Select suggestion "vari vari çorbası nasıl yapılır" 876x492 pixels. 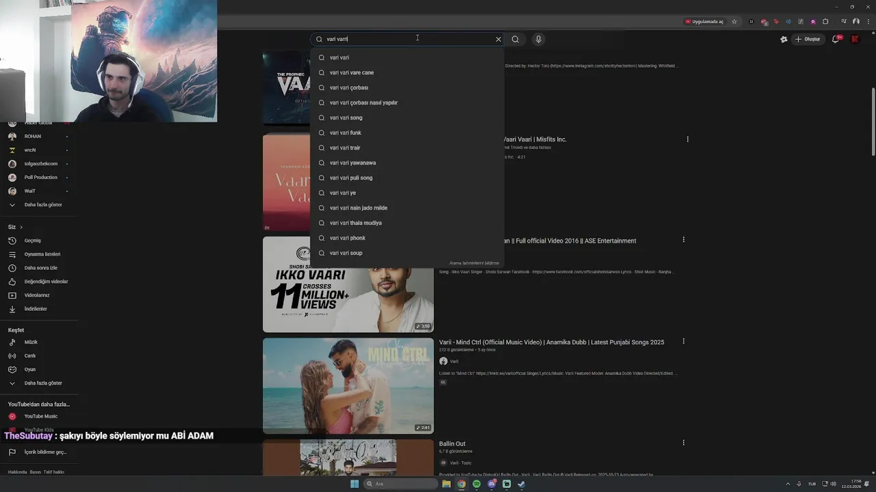(x=407, y=102)
